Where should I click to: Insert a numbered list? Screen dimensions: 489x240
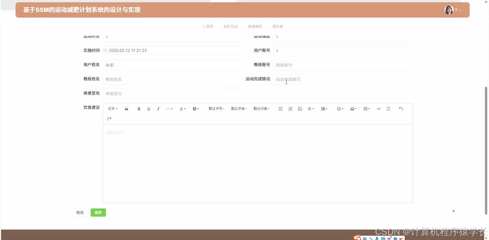[x=290, y=109]
